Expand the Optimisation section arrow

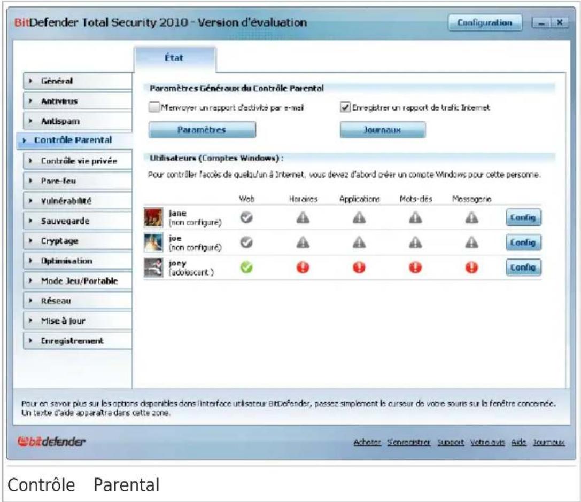click(31, 261)
